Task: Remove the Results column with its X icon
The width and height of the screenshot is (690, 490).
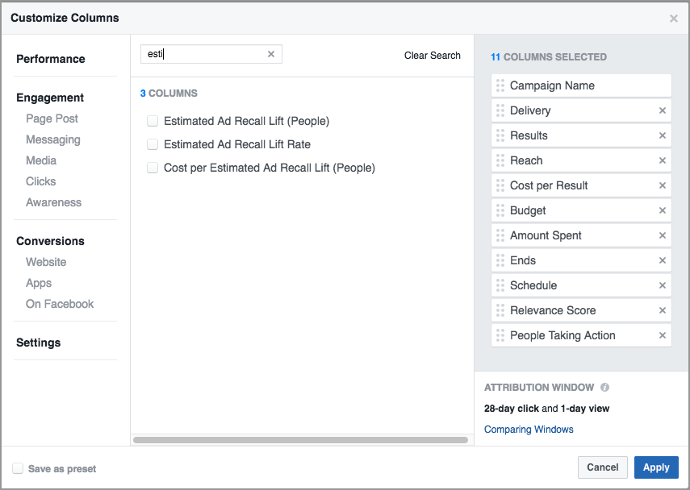Action: point(663,135)
